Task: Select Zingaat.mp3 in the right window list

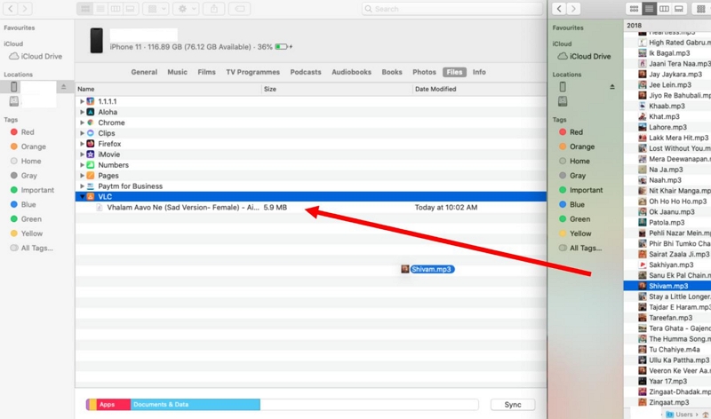Action: (667, 402)
